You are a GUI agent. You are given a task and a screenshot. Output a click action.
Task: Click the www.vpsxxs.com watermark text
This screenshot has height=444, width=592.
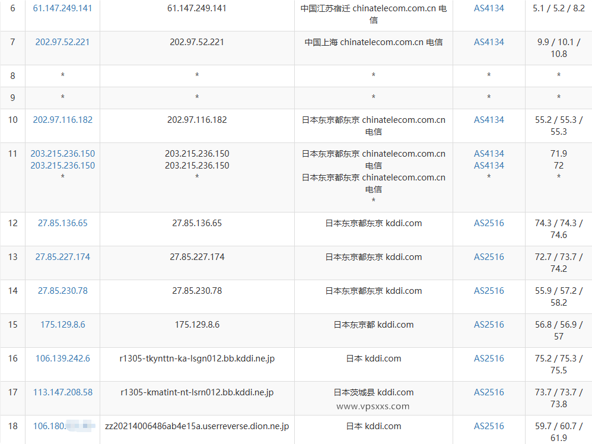[x=373, y=406]
